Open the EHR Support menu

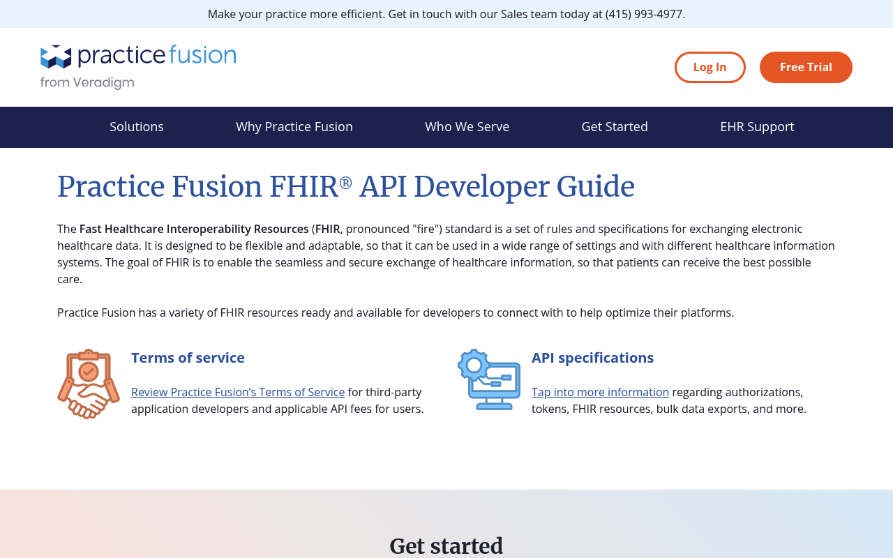pyautogui.click(x=757, y=127)
